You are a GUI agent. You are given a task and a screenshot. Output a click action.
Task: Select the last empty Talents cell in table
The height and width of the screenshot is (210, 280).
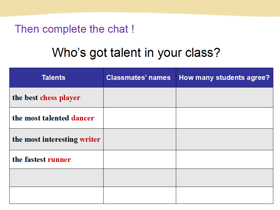(56, 195)
